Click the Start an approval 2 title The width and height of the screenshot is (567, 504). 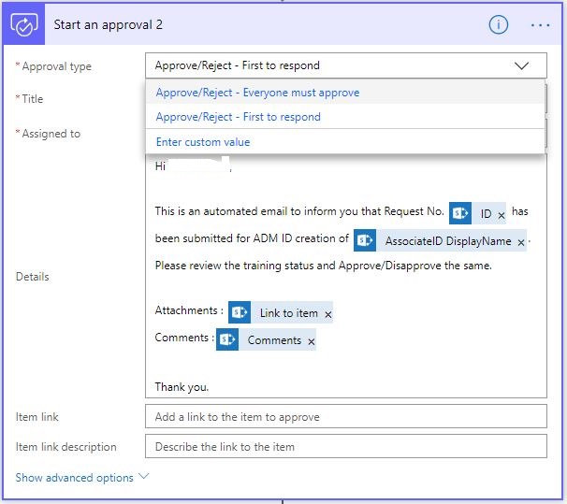click(x=108, y=25)
